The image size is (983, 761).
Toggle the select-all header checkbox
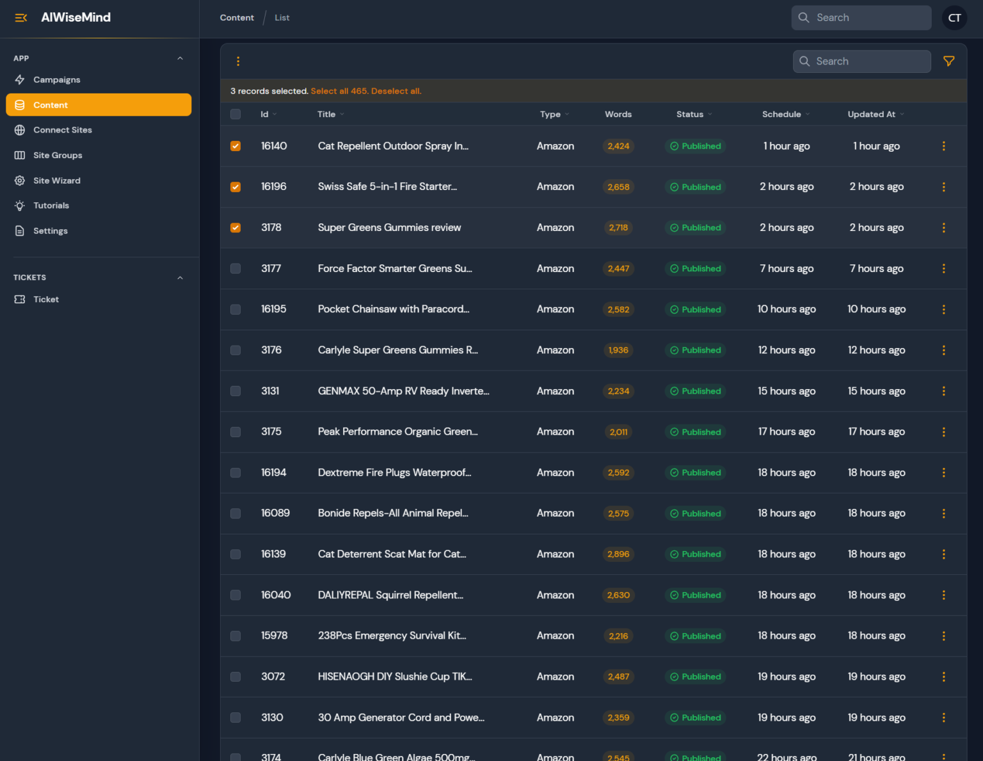click(235, 114)
